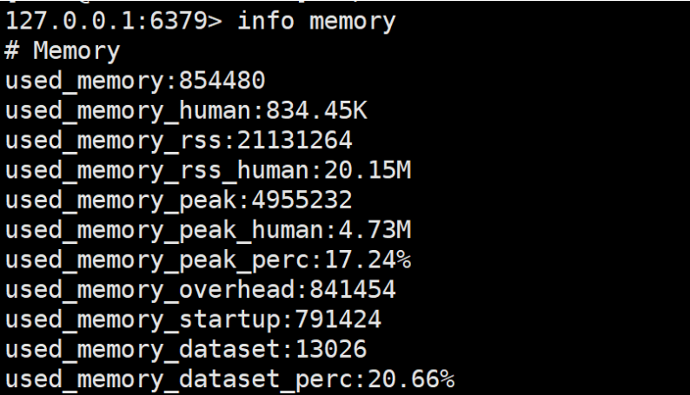This screenshot has width=690, height=395.
Task: Click the used_memory_startup:791424 line
Action: tap(193, 320)
